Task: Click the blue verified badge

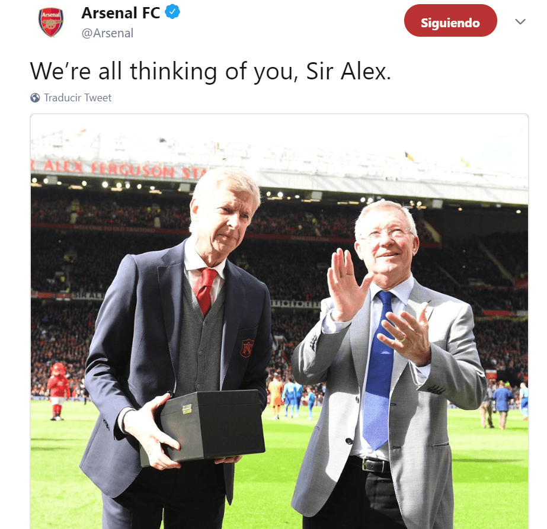Action: (172, 12)
